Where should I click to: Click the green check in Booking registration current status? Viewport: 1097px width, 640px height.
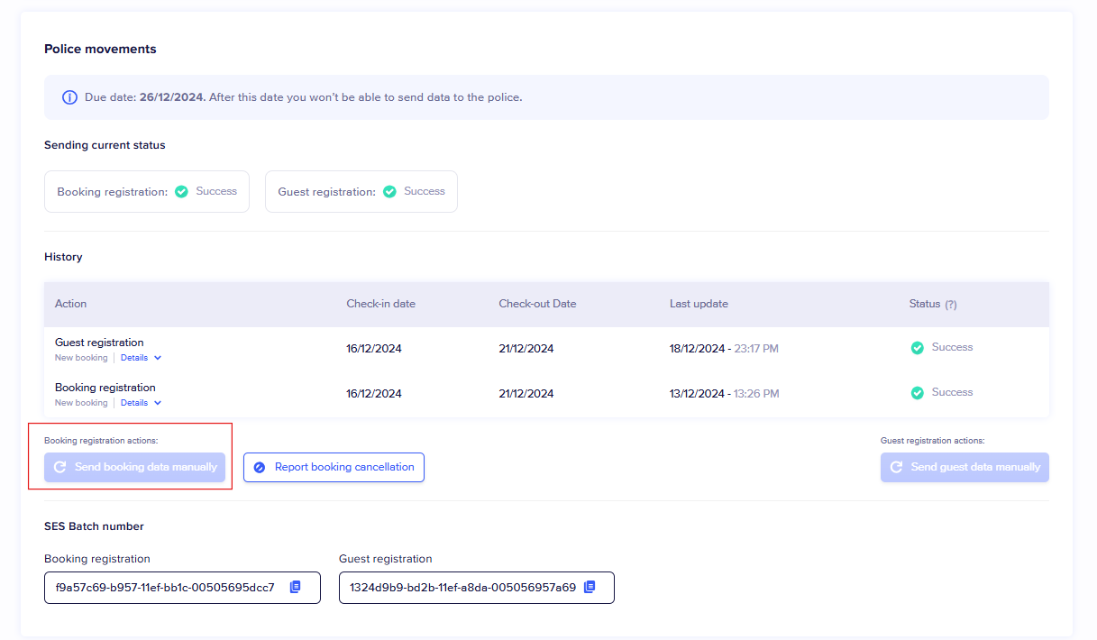181,192
